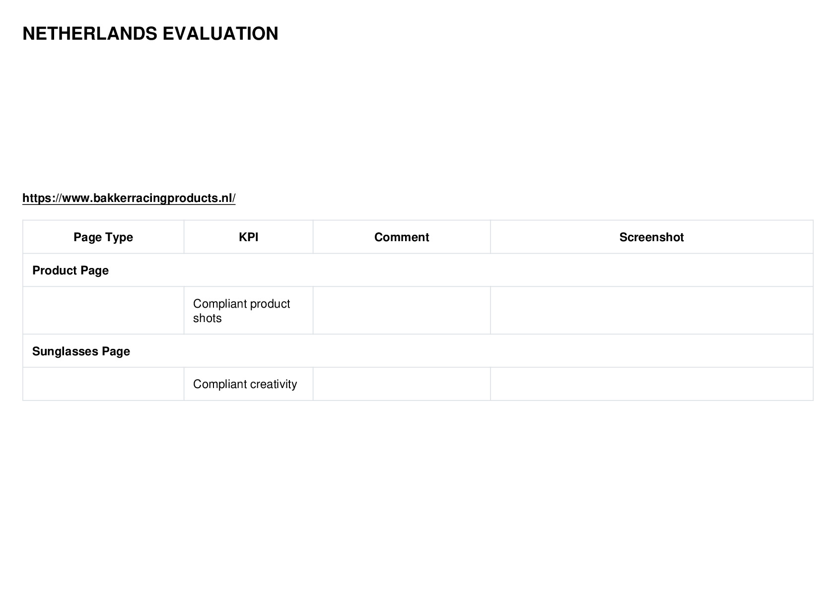Place cursor in Screenshot cell of creativity row
The height and width of the screenshot is (591, 836).
tap(652, 384)
